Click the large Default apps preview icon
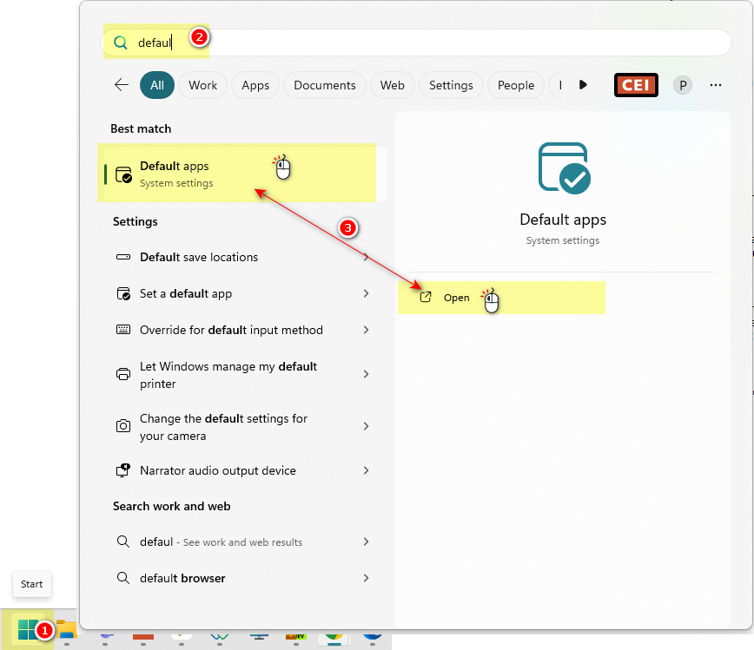This screenshot has height=650, width=754. [x=563, y=167]
